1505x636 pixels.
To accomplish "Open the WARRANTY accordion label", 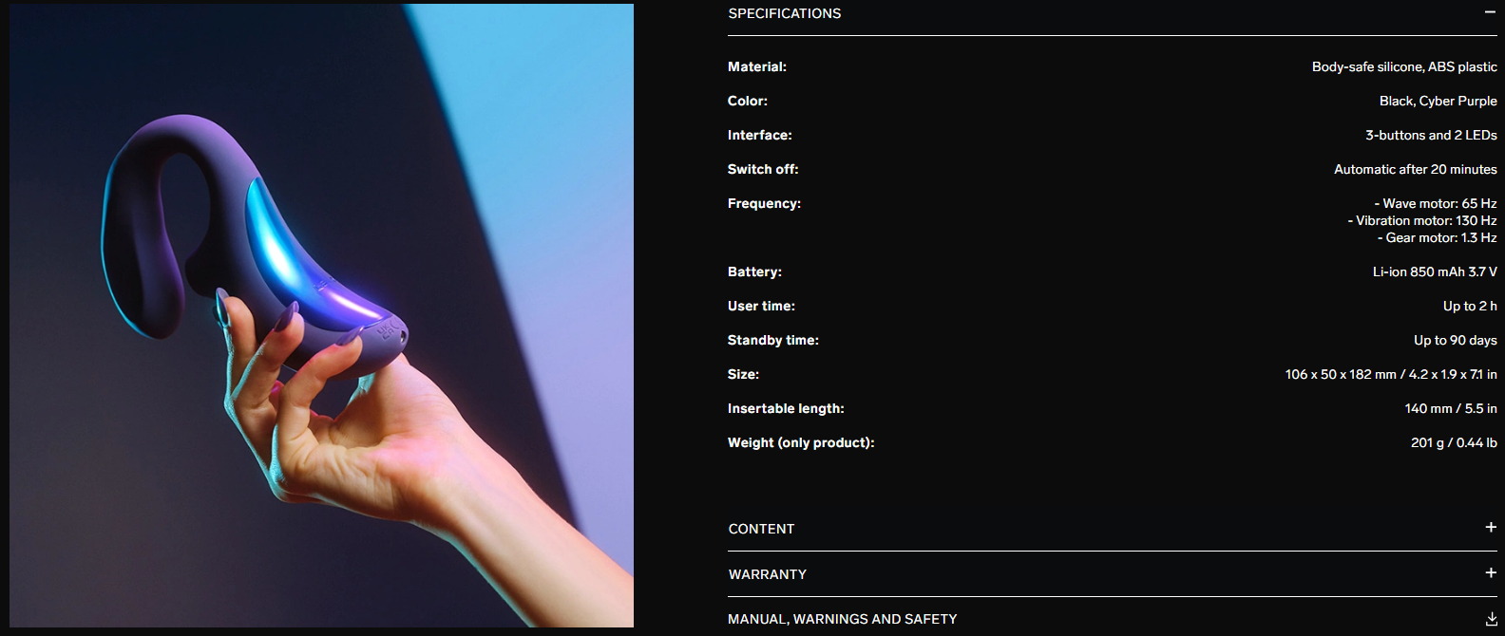I will pos(768,574).
